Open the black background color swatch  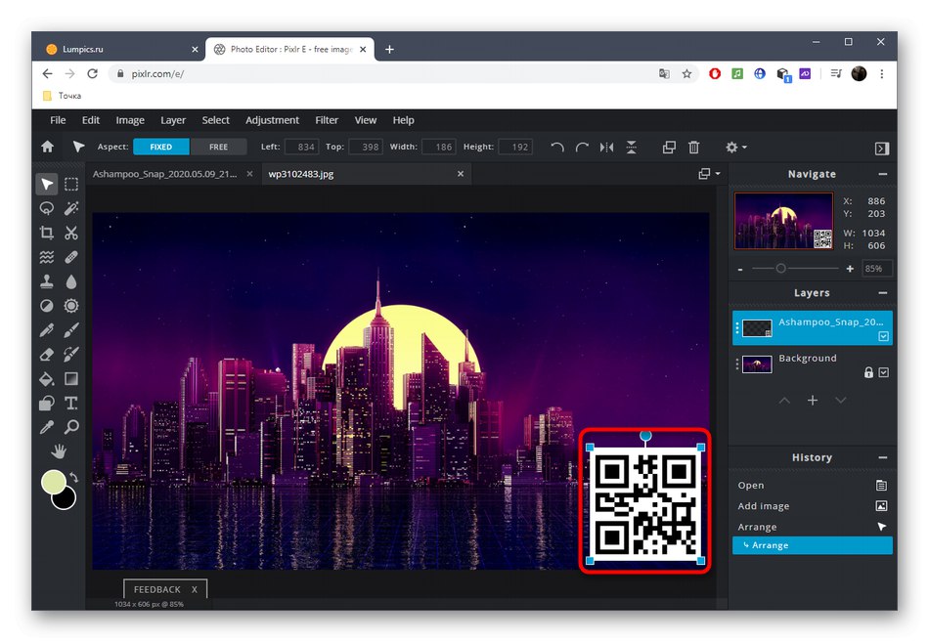pos(66,500)
